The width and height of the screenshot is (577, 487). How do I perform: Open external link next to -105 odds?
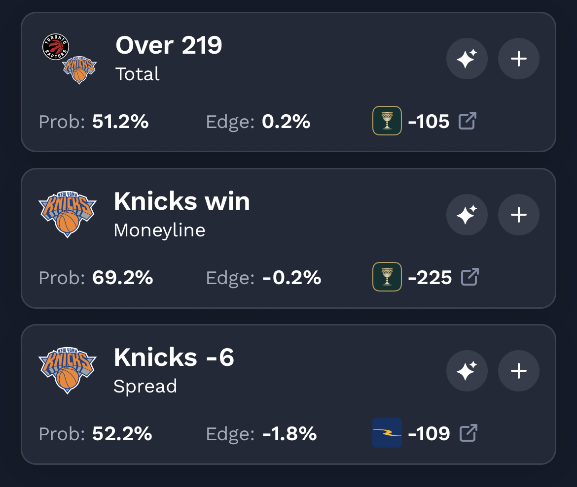pos(468,121)
